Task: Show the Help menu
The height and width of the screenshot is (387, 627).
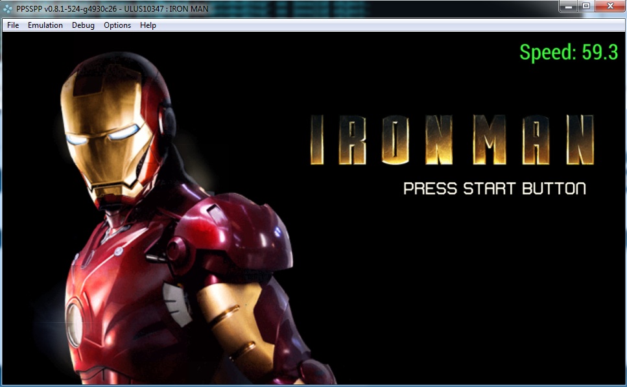Action: [x=148, y=25]
